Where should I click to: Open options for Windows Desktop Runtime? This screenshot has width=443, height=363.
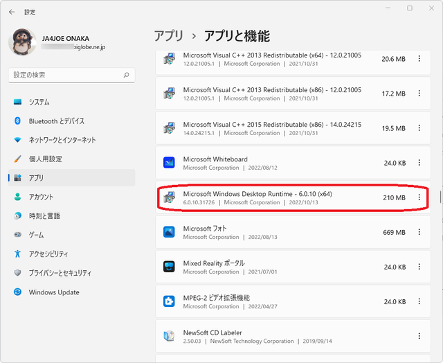(419, 197)
